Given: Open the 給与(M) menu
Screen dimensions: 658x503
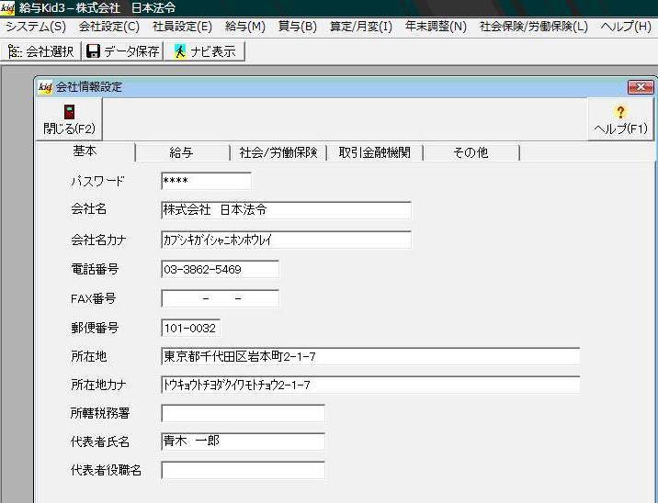Looking at the screenshot, I should (245, 27).
